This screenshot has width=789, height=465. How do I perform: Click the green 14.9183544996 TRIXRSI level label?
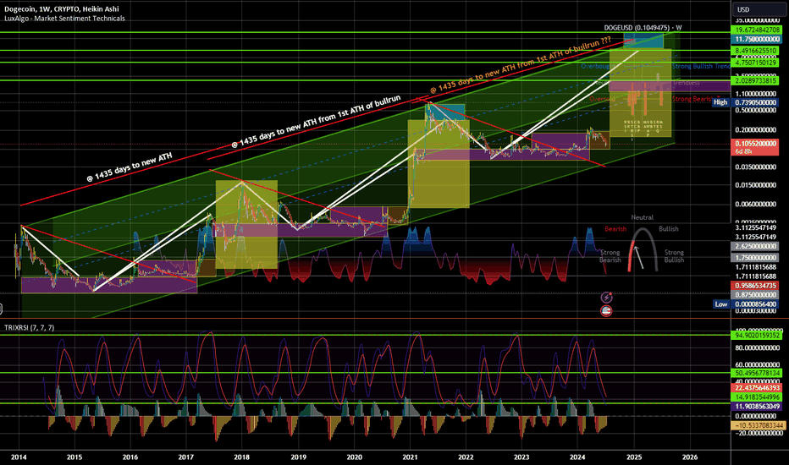(757, 397)
